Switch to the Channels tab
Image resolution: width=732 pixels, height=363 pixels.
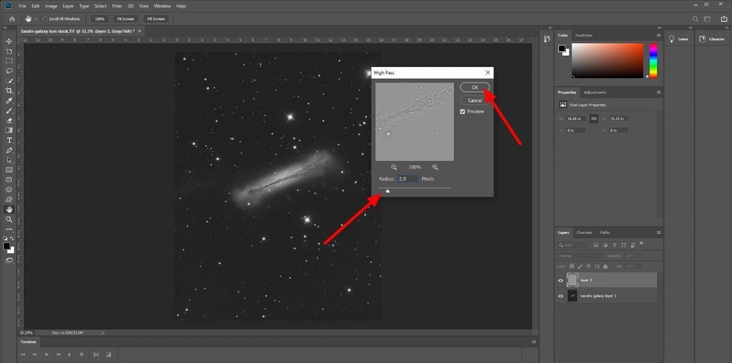[x=584, y=232]
